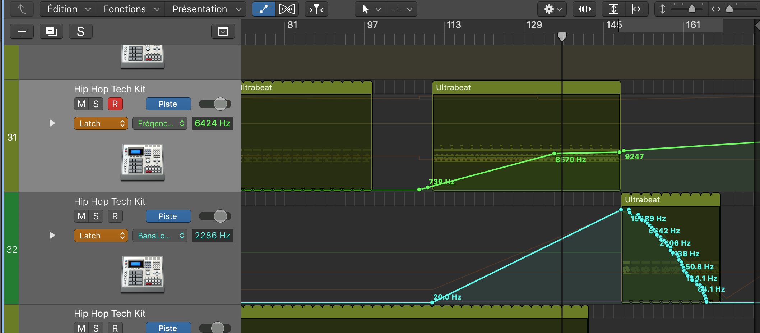Toggle the on/off switch of track 32
The height and width of the screenshot is (333, 760).
coord(215,216)
